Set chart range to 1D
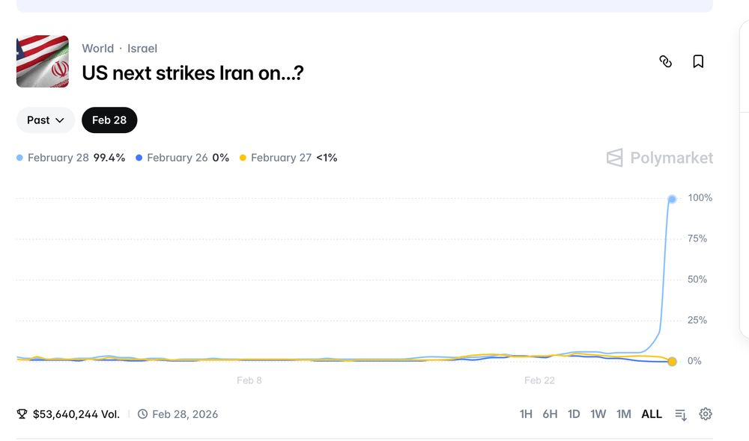749x441 pixels. (574, 414)
